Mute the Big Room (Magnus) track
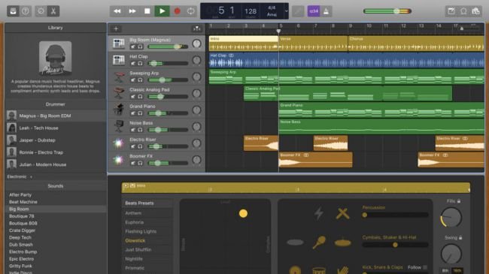This screenshot has height=274, width=489. [133, 47]
